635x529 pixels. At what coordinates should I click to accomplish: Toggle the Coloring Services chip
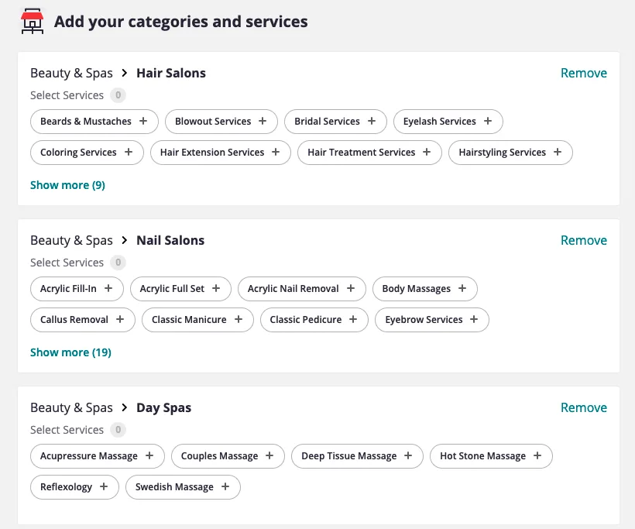[87, 153]
